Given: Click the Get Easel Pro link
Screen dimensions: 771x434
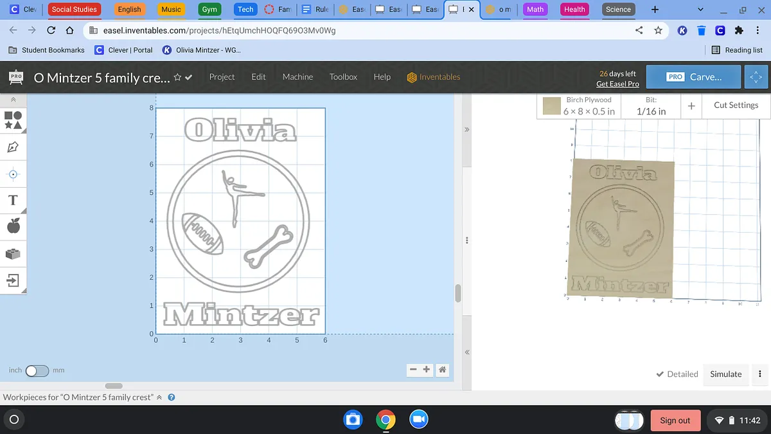Looking at the screenshot, I should click(x=617, y=84).
